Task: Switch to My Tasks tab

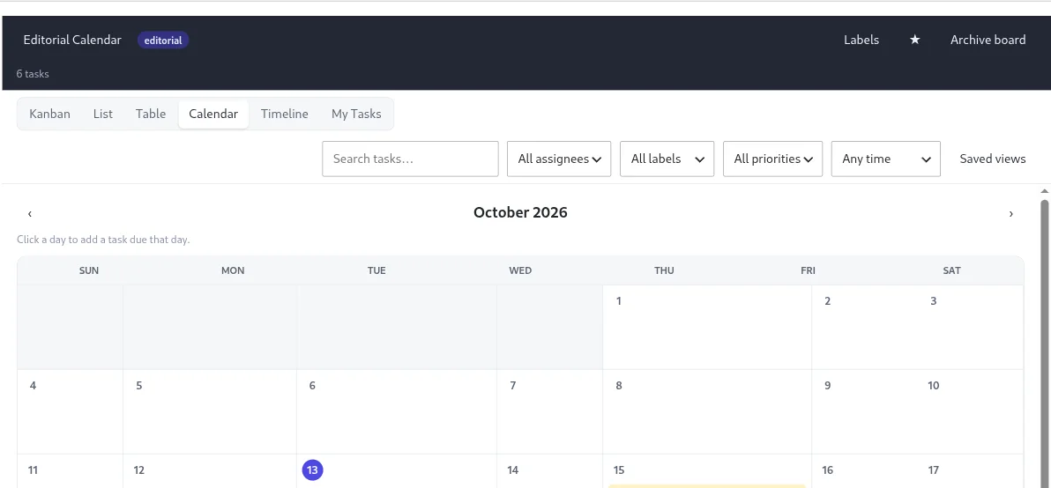Action: pyautogui.click(x=356, y=114)
